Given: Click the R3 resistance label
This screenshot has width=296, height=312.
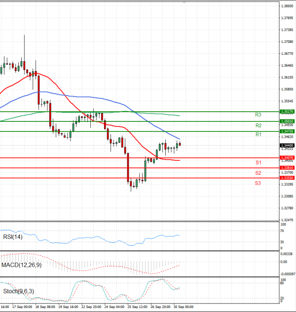Looking at the screenshot, I should click(x=258, y=115).
